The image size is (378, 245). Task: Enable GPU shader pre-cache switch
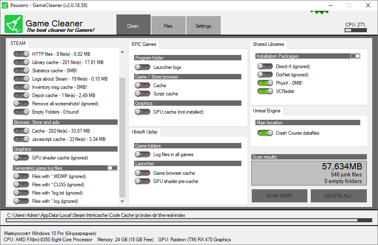[142, 181]
